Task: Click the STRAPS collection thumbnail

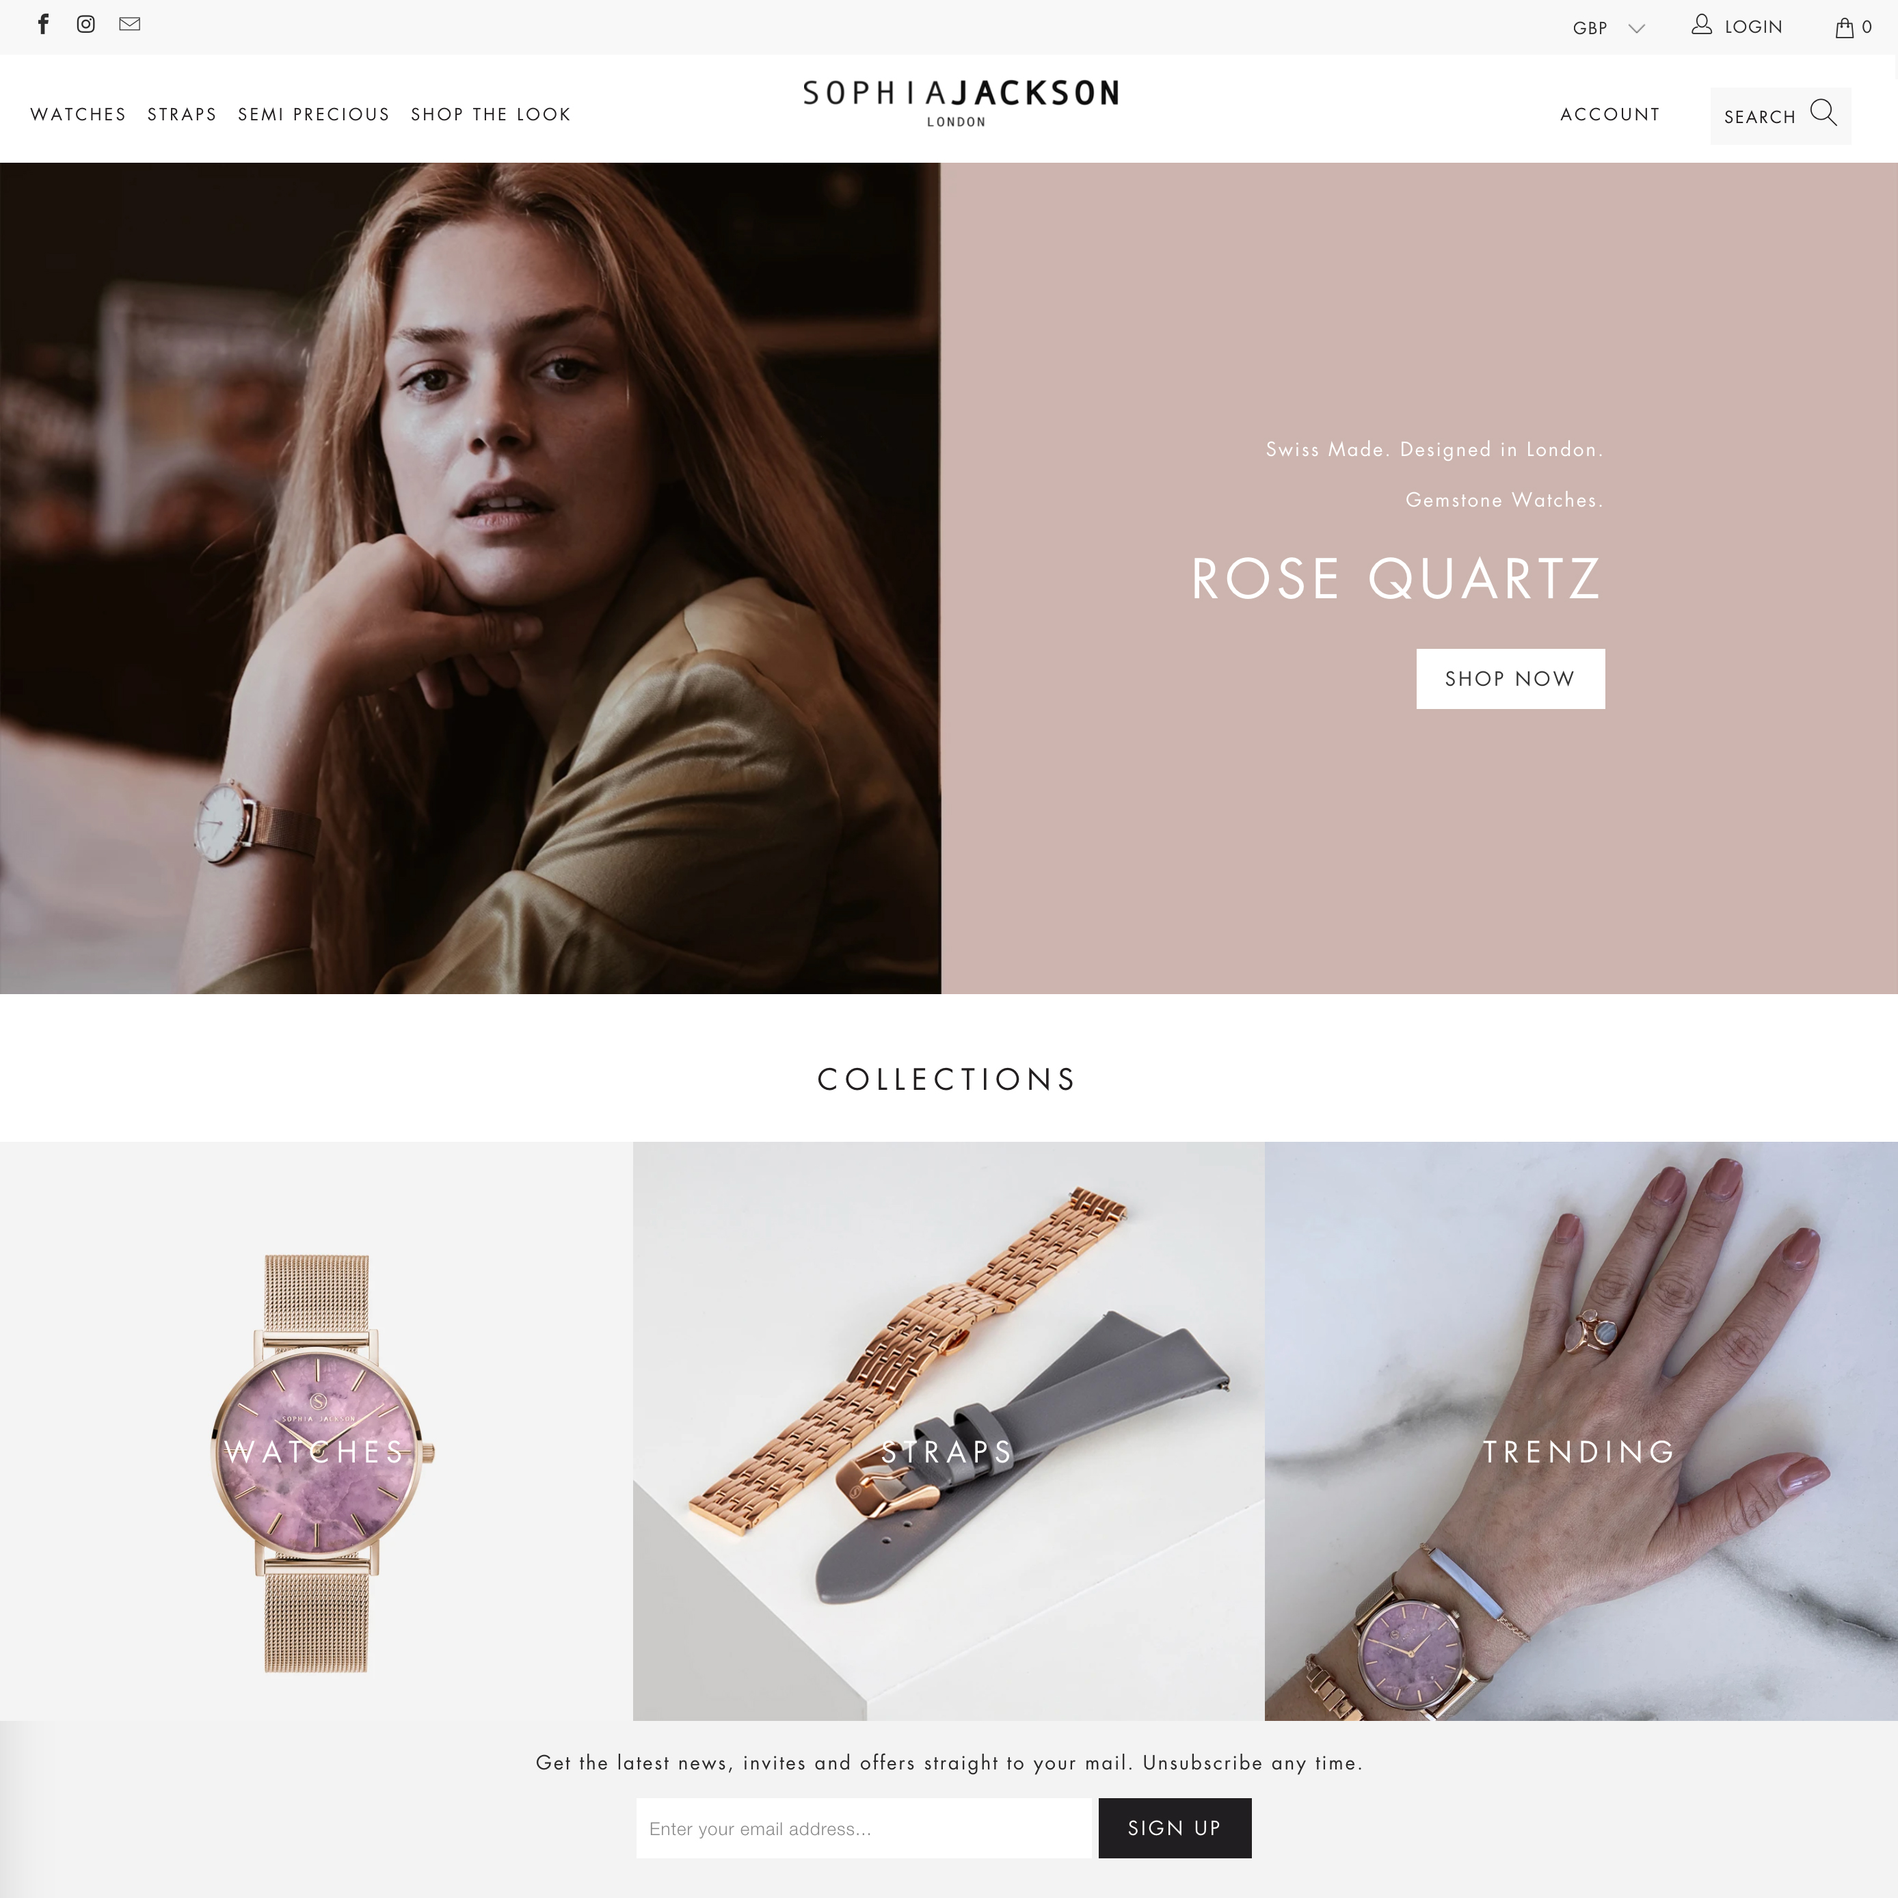Action: point(947,1429)
